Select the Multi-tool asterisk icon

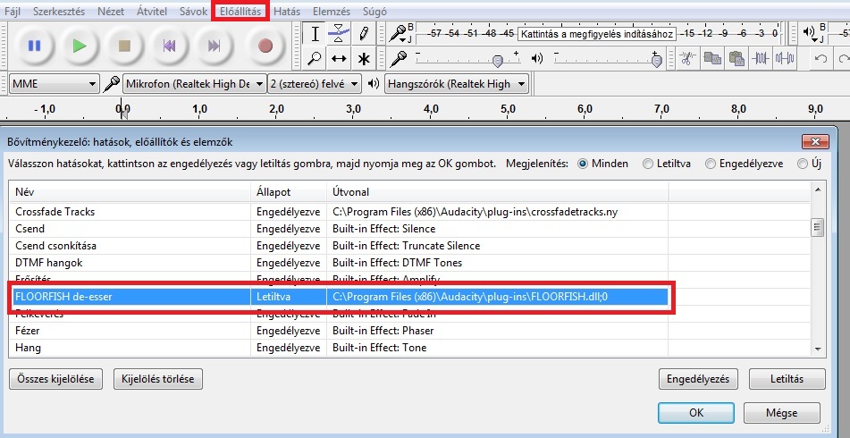[x=364, y=58]
